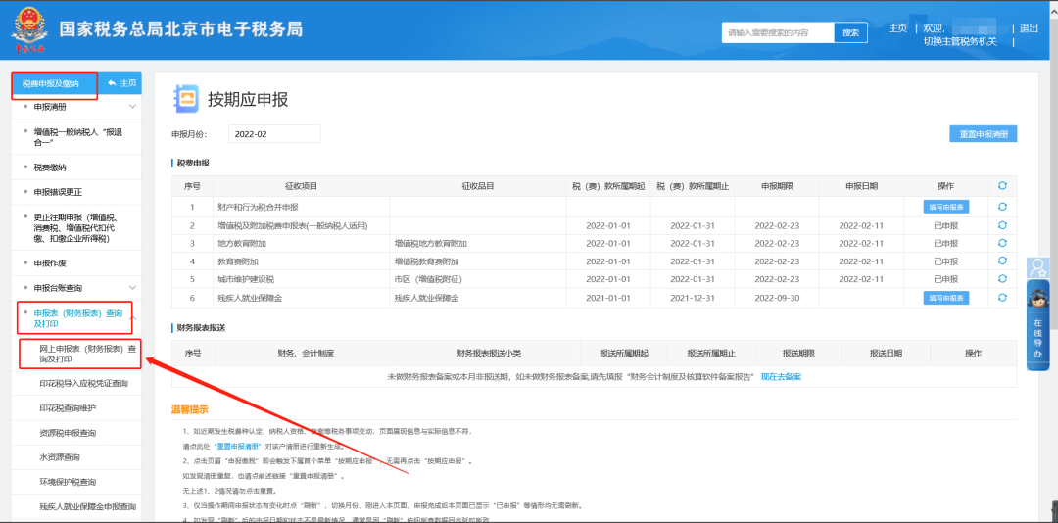This screenshot has width=1058, height=523.
Task: Open 残疾人就业保障金申报查询 submenu item
Action: pos(88,506)
